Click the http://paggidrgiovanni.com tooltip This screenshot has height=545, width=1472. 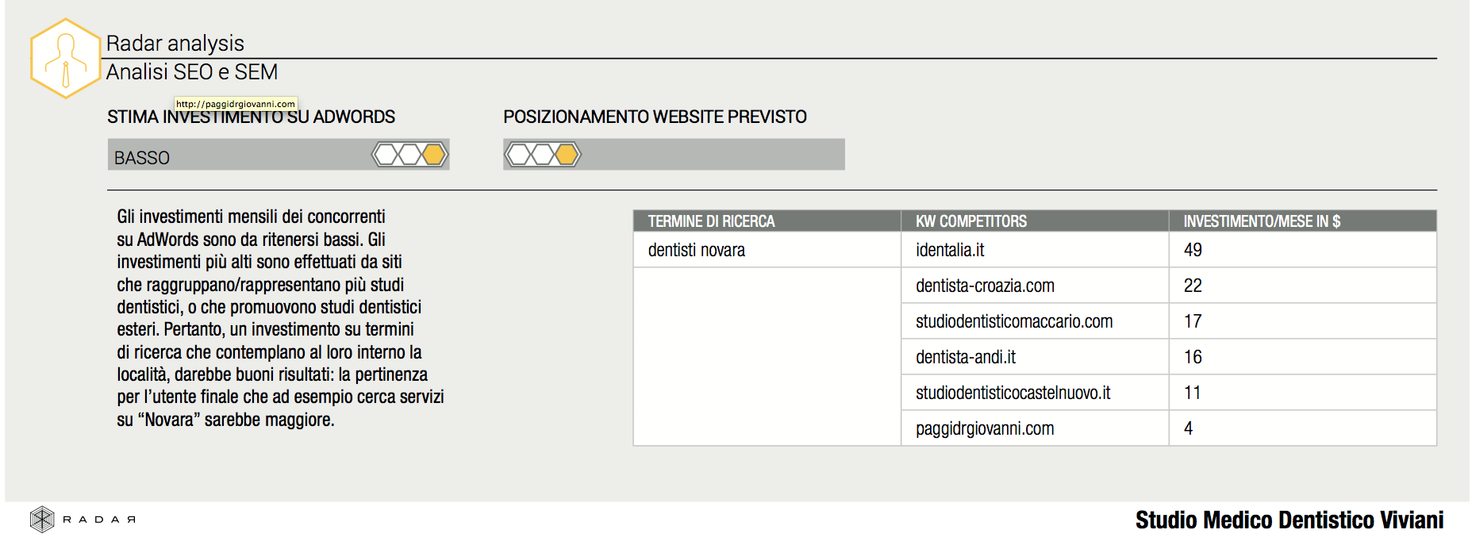[x=236, y=104]
